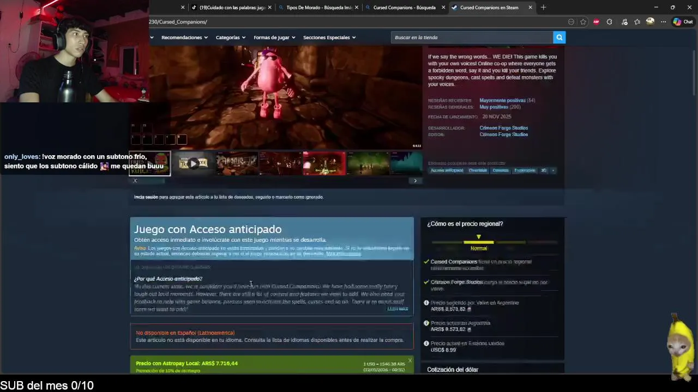
Task: Bookmark page with the star icon
Action: (583, 22)
